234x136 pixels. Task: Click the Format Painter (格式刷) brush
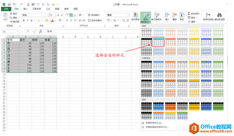point(11,21)
